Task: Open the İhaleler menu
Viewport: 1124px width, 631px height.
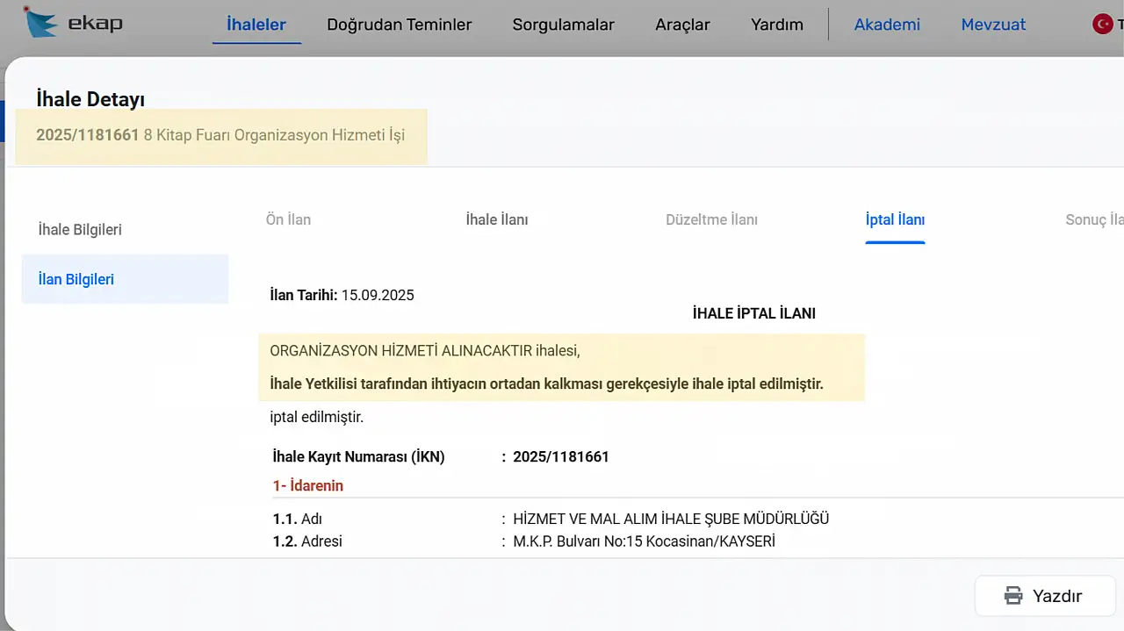Action: tap(256, 25)
